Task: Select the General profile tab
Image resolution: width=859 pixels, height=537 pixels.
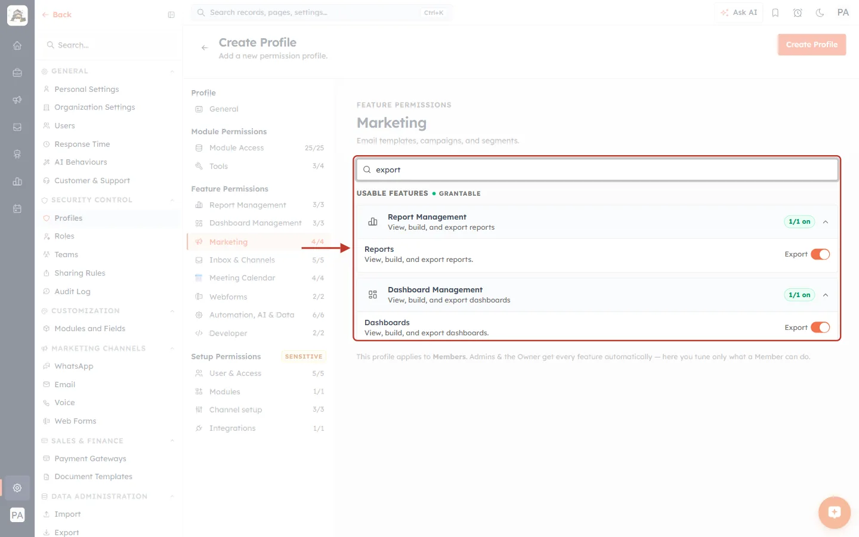Action: (x=258, y=109)
